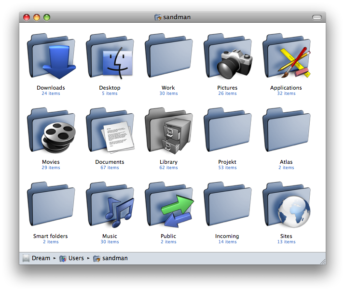Select the Music folder with notes
Image resolution: width=345 pixels, height=291 pixels.
tap(110, 206)
